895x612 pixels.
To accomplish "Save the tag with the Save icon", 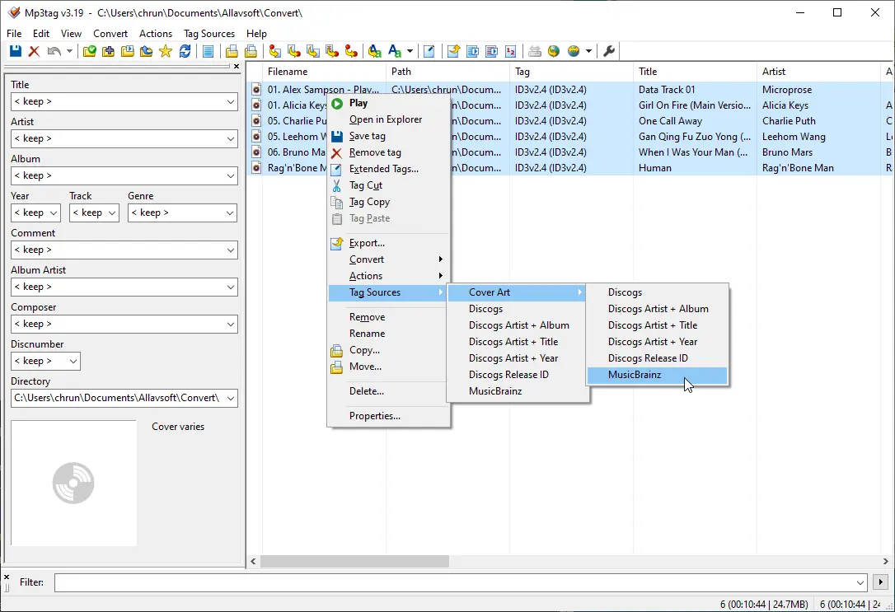I will [x=15, y=51].
